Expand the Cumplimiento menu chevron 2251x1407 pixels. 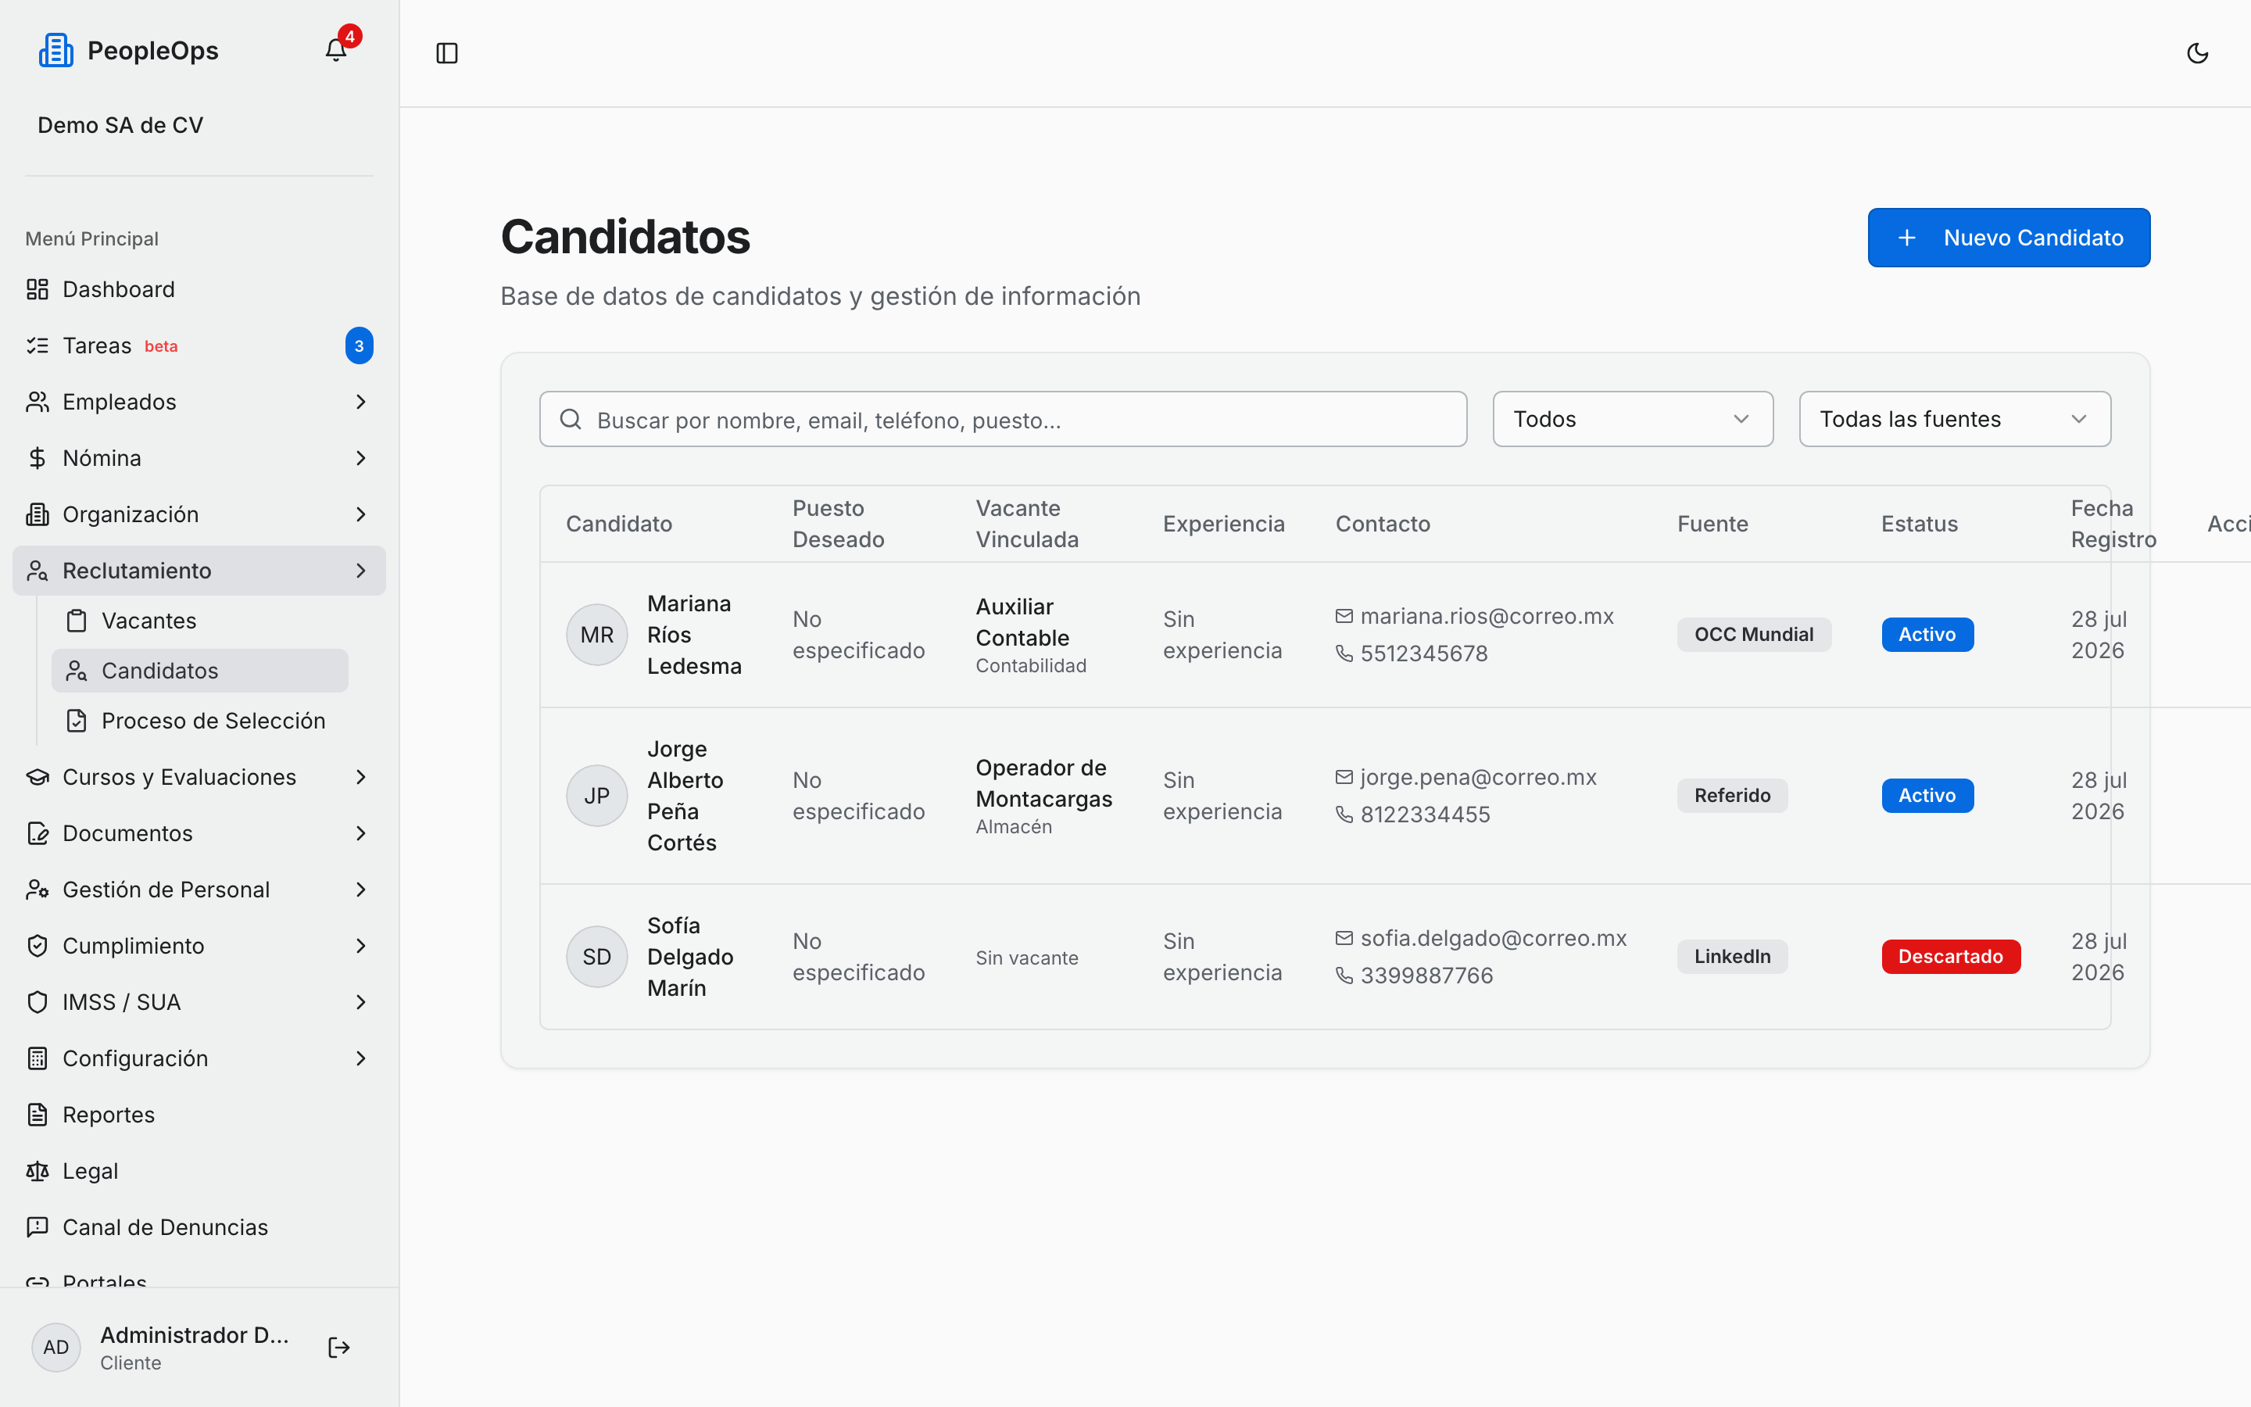coord(361,947)
